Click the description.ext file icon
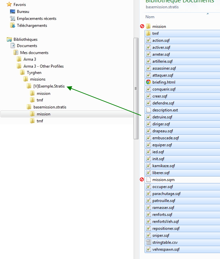The image size is (220, 259). pyautogui.click(x=148, y=110)
